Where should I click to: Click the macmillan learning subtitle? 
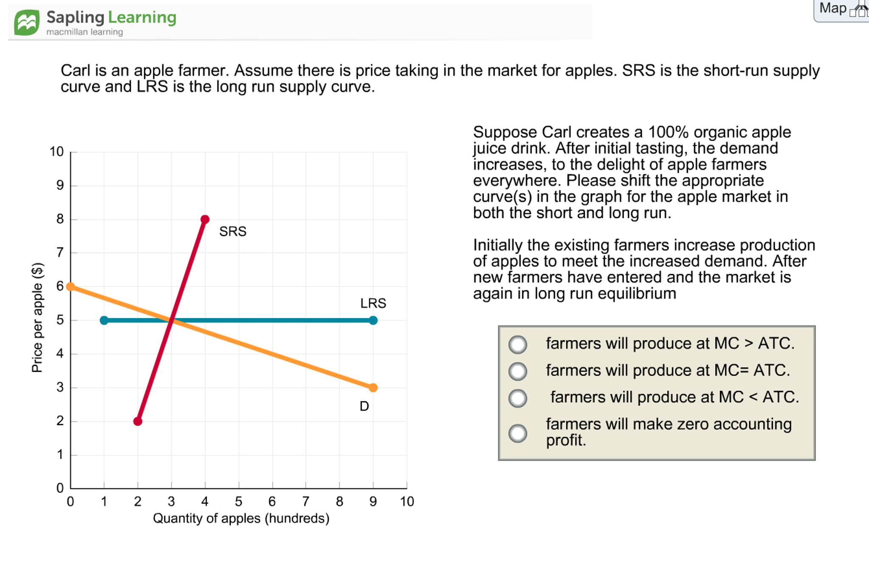[85, 32]
